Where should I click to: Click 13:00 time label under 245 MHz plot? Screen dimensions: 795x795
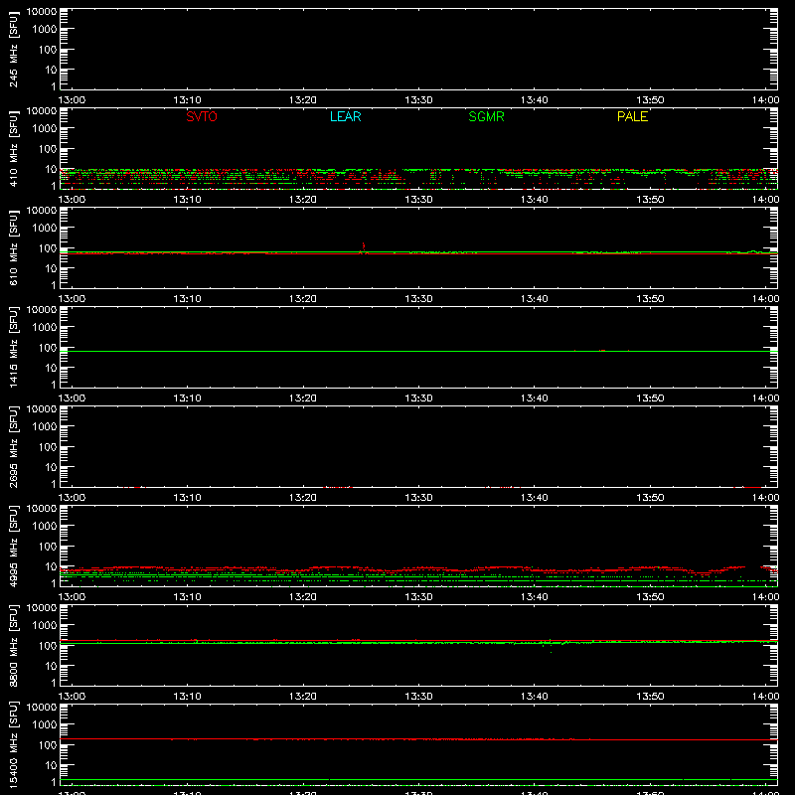pyautogui.click(x=72, y=100)
